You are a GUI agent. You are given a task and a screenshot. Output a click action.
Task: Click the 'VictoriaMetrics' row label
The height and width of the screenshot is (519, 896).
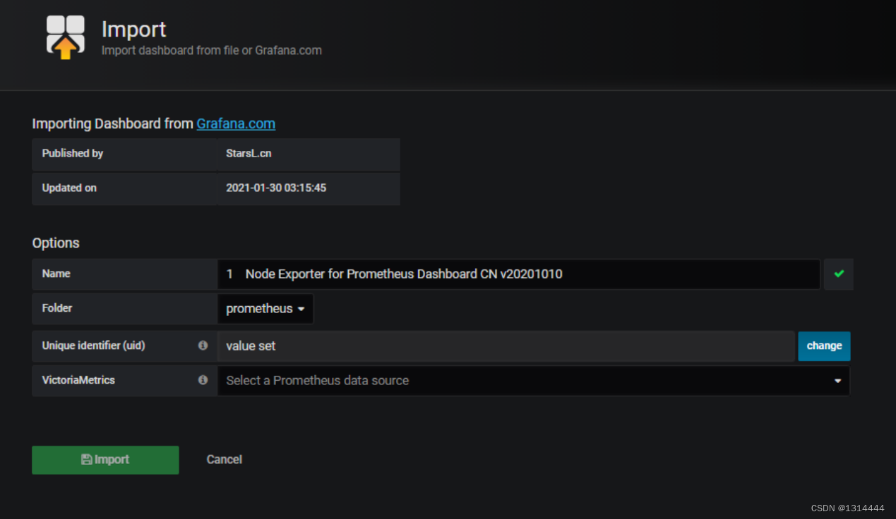(x=78, y=380)
